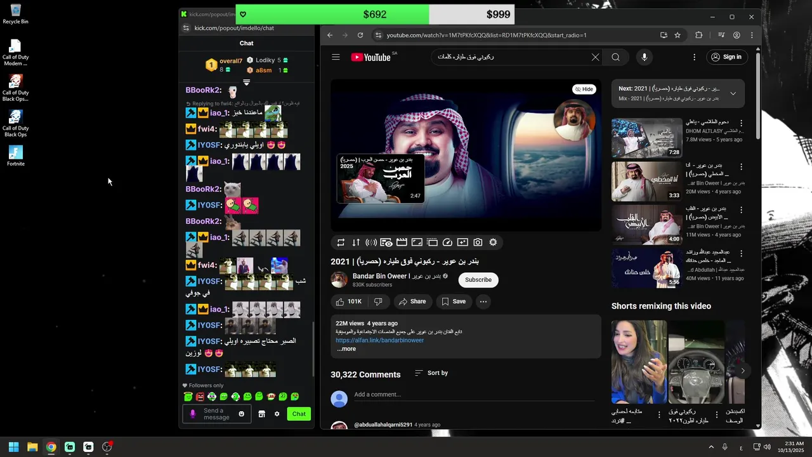
Task: Click the Kick chat Send a message field
Action: click(216, 414)
